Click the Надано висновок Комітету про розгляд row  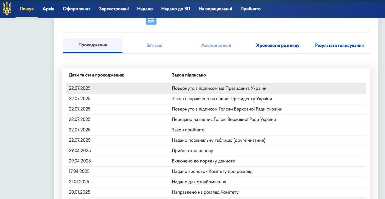pyautogui.click(x=212, y=171)
